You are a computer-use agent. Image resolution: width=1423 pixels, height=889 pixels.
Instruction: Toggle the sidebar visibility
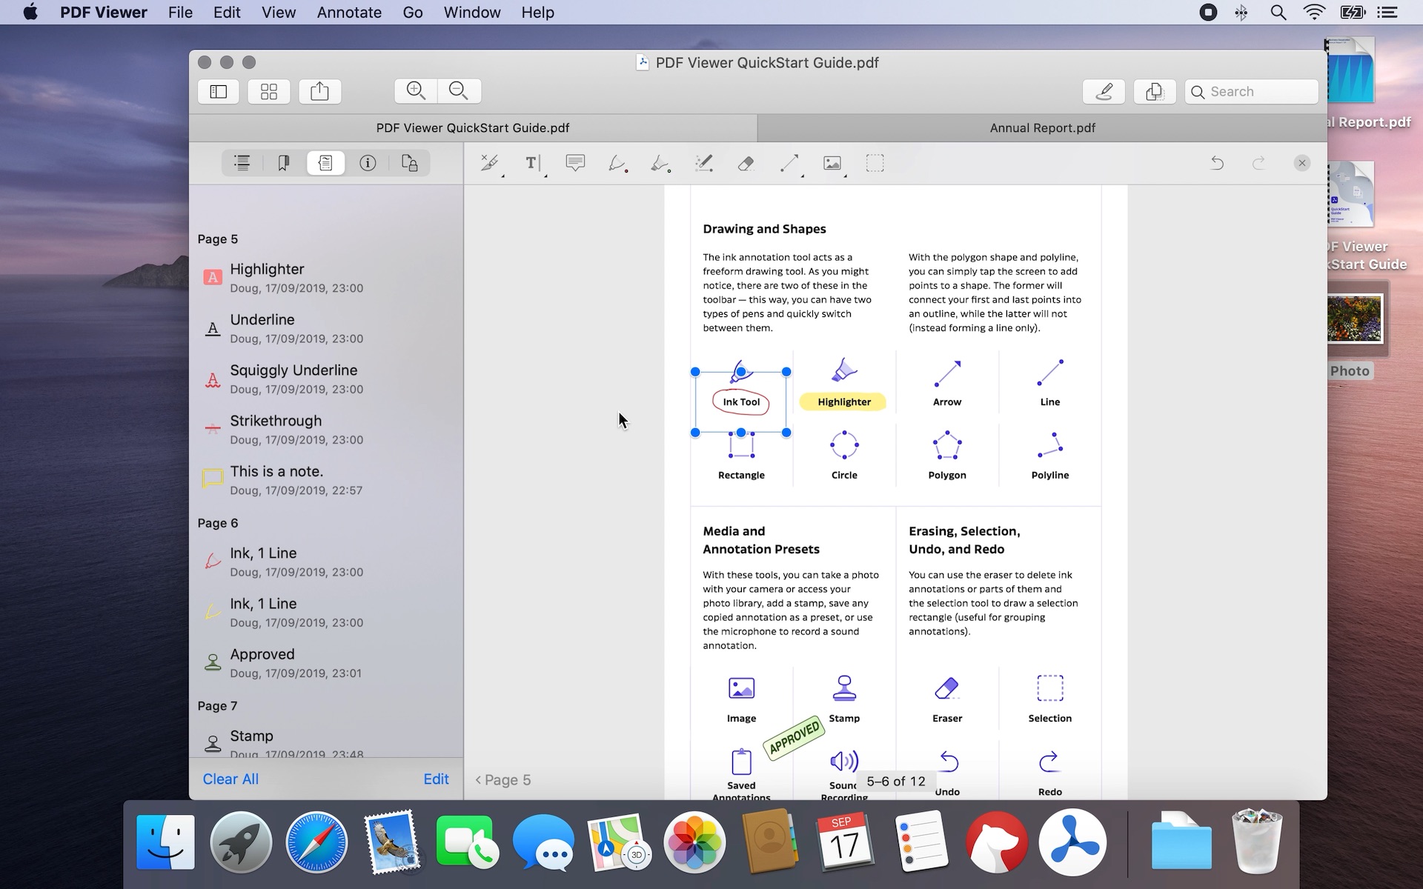pyautogui.click(x=217, y=91)
